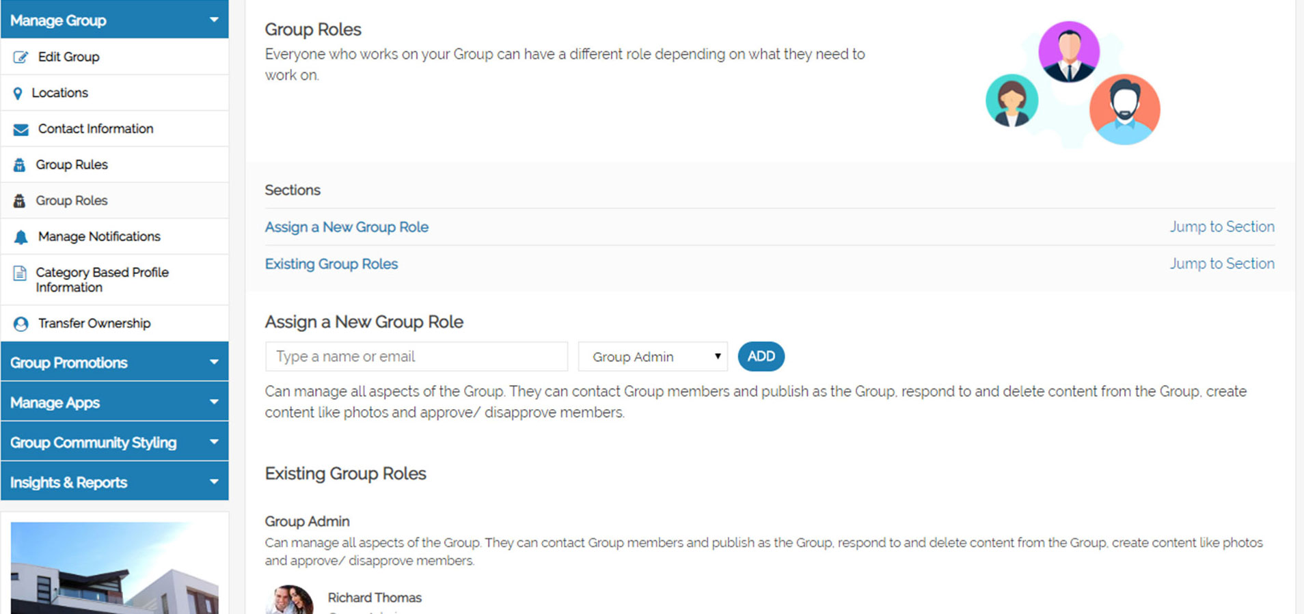Click the Edit Group pencil icon
Image resolution: width=1304 pixels, height=614 pixels.
click(x=21, y=57)
